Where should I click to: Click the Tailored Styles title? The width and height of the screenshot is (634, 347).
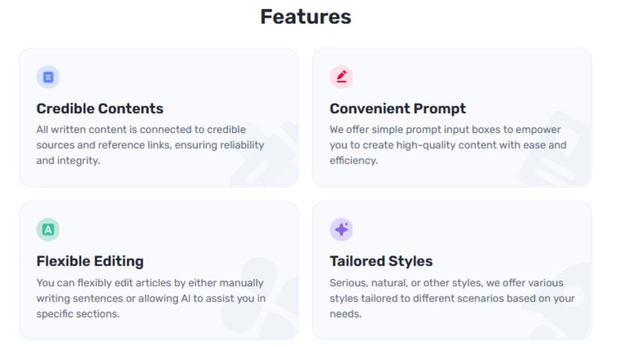[381, 261]
